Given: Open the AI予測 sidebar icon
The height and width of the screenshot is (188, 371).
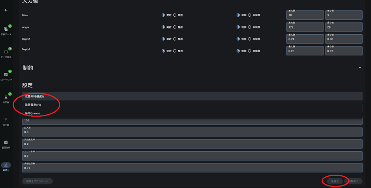Looking at the screenshot, I should coord(6,120).
